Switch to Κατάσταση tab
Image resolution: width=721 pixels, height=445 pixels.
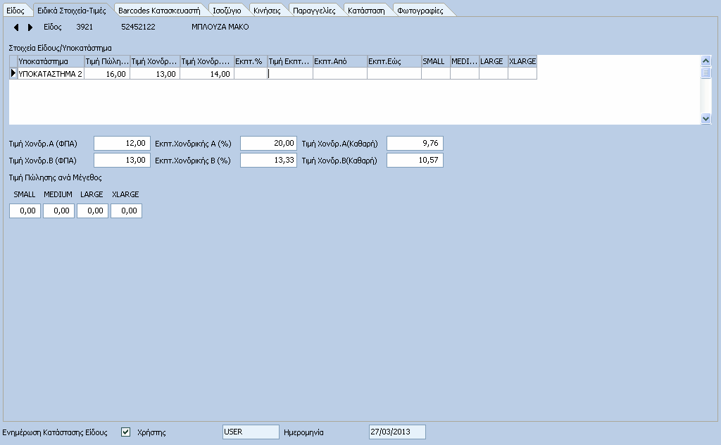tap(366, 10)
